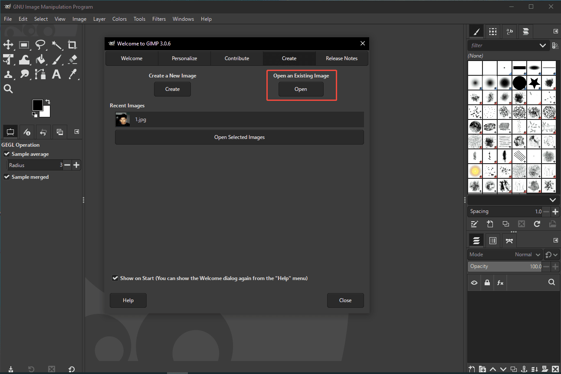This screenshot has height=374, width=561.
Task: Select the Crop tool
Action: (x=72, y=45)
